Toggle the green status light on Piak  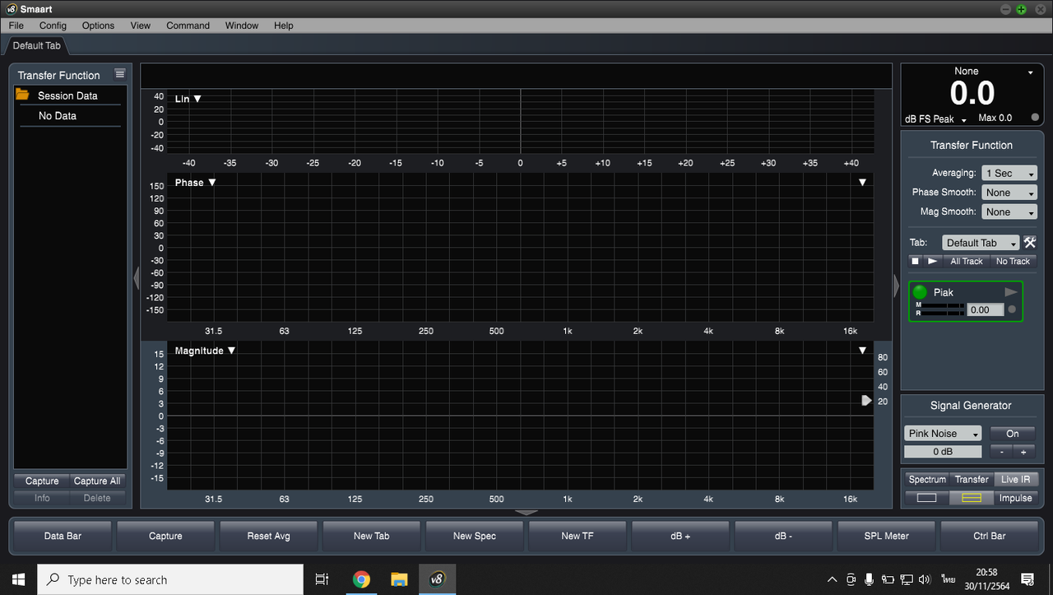click(919, 291)
